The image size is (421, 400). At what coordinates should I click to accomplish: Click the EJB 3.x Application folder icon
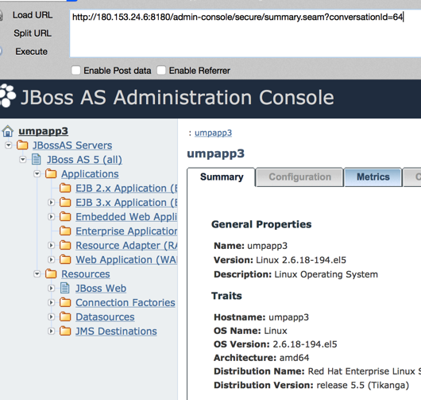[x=65, y=202]
